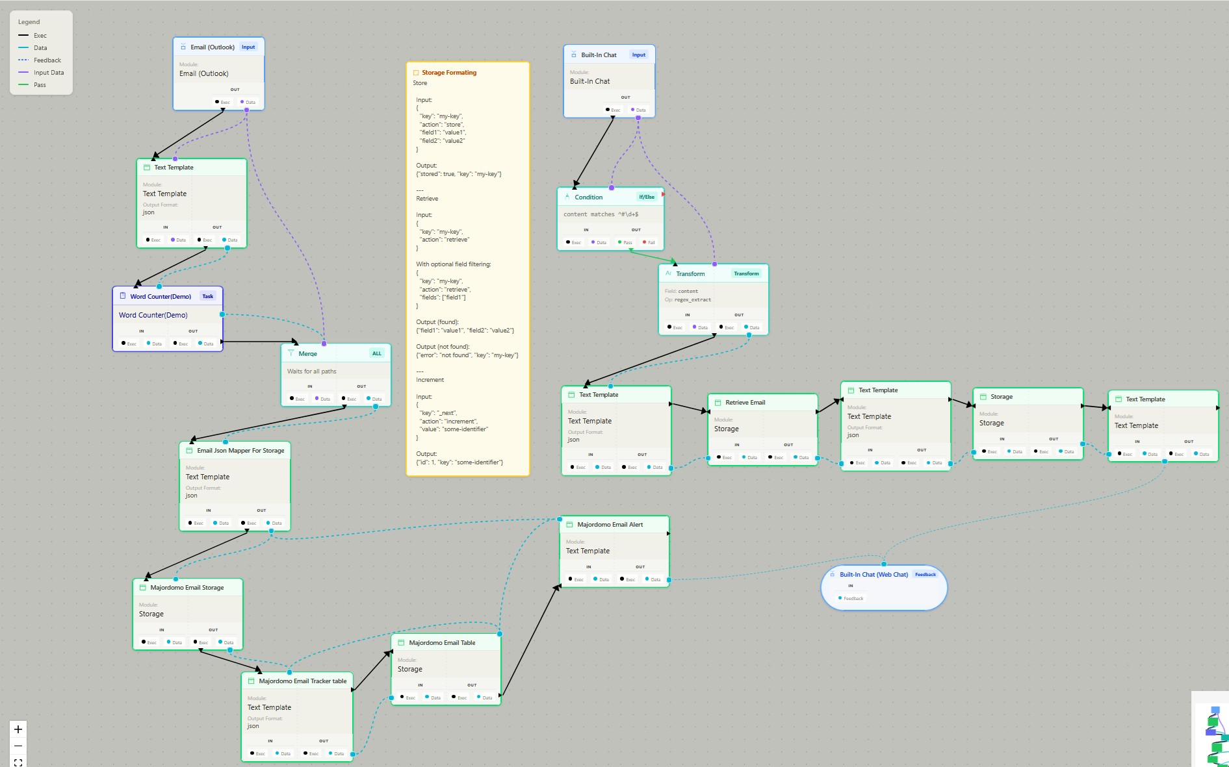Click Data output port of Email (Outlook)

(248, 102)
